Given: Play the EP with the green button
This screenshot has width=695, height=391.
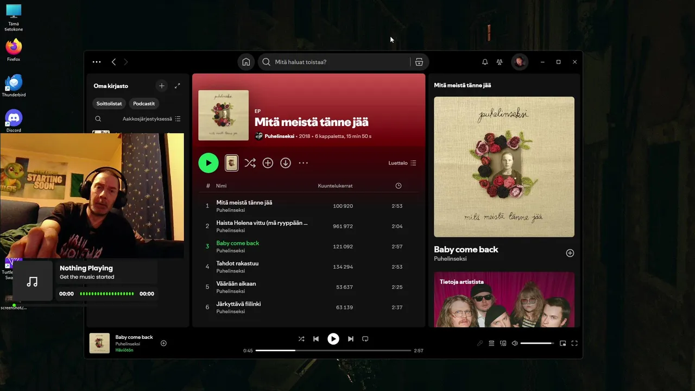Looking at the screenshot, I should [208, 163].
